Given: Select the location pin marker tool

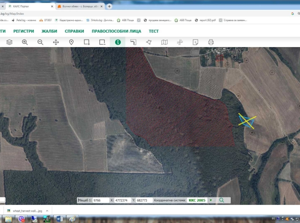Looking at the screenshot, I should [71, 42].
